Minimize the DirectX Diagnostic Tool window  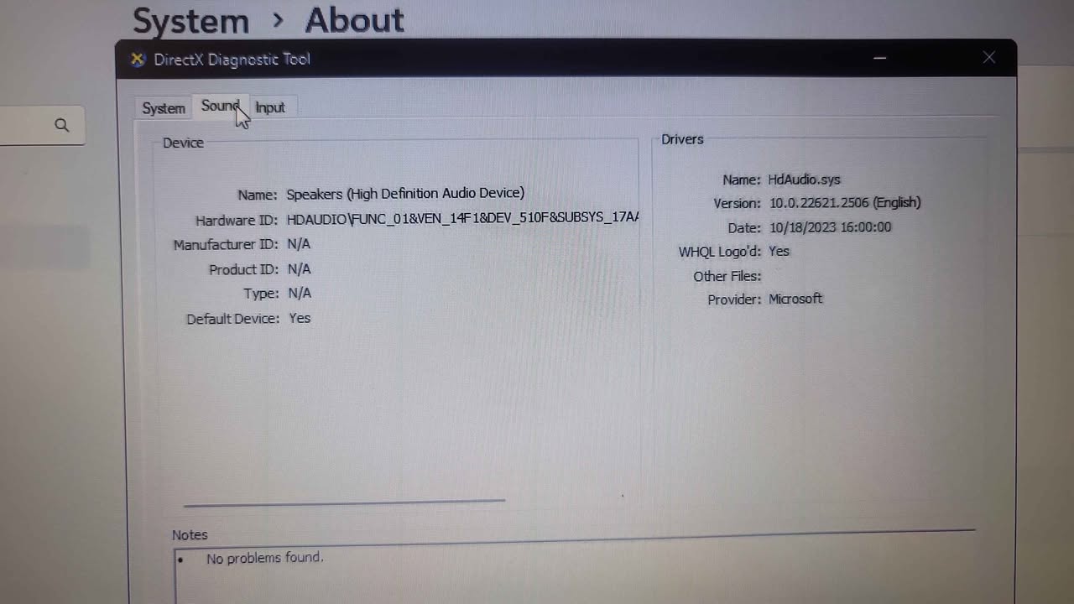pyautogui.click(x=879, y=58)
